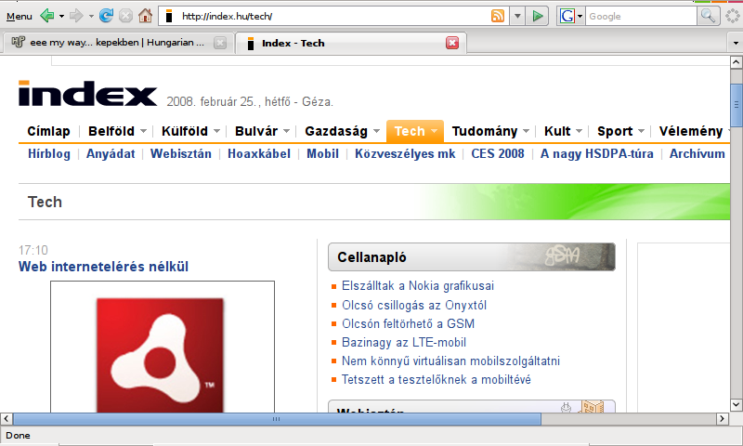This screenshot has width=743, height=446.
Task: Open Tetszett a tesztelőknek a mobiltévé article
Action: coord(436,380)
